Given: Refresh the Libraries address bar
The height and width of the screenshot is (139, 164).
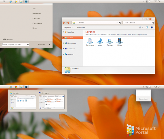Looking at the screenshot, I should point(120,23).
